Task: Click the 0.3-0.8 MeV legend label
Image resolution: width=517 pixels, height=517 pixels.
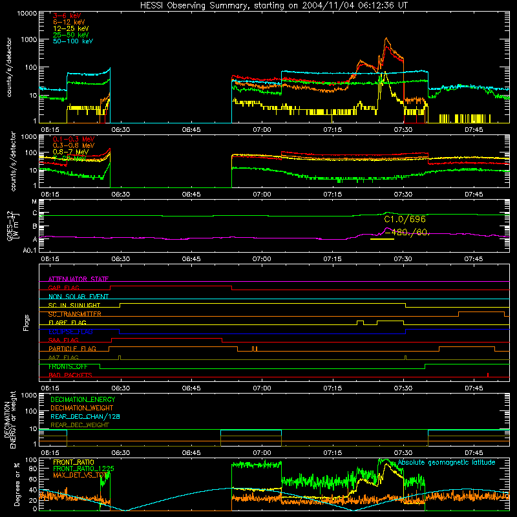Action: 74,145
